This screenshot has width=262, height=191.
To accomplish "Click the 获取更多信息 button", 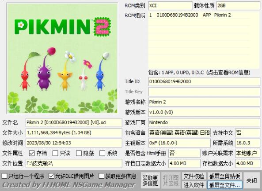I will tap(150, 180).
